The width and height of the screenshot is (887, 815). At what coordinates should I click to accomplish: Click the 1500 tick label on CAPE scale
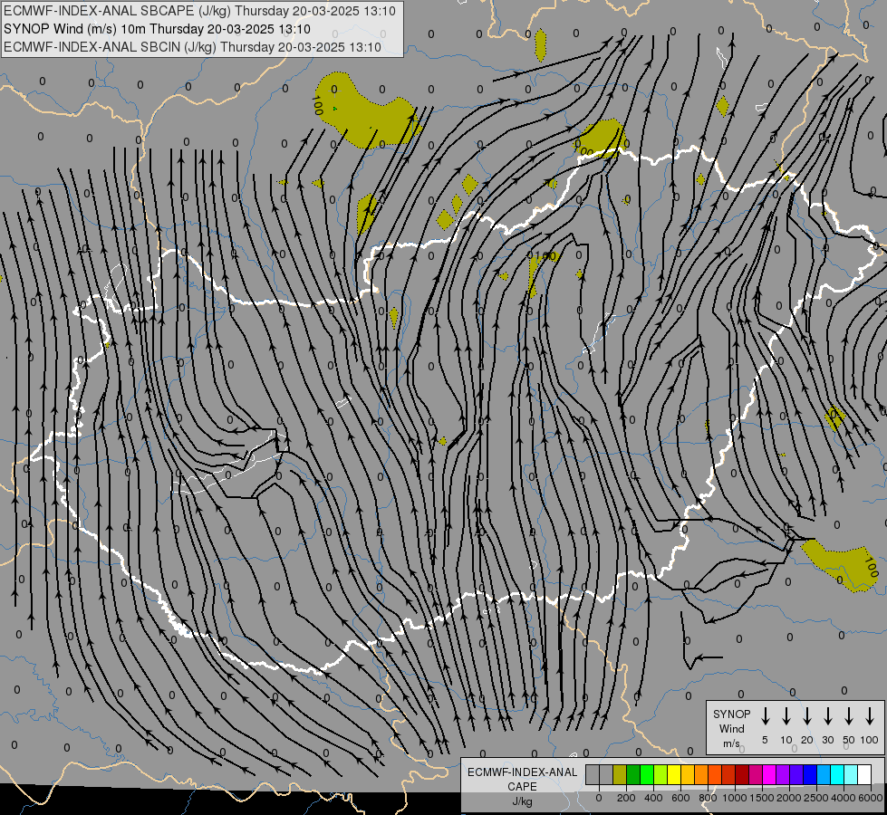(x=761, y=798)
